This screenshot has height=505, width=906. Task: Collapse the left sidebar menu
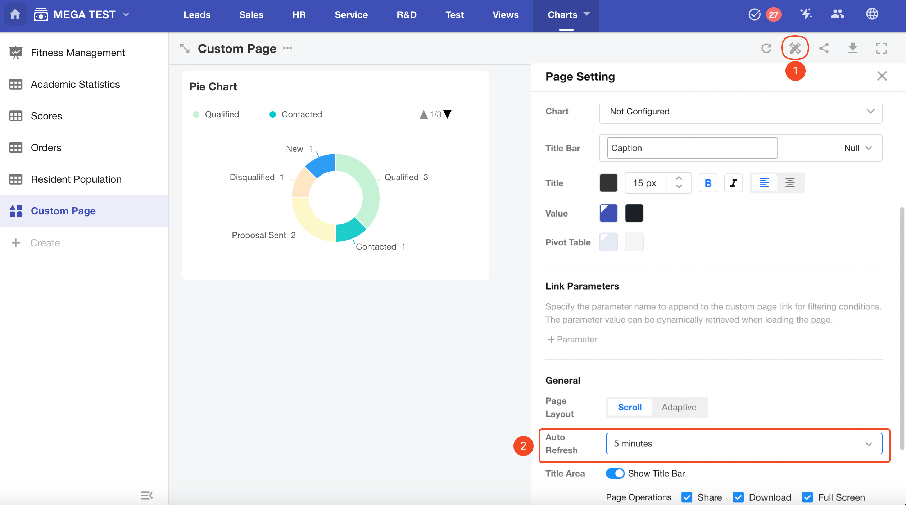(146, 495)
